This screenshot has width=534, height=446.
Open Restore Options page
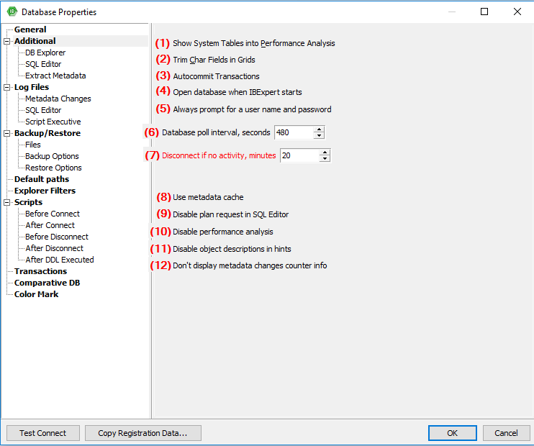53,168
